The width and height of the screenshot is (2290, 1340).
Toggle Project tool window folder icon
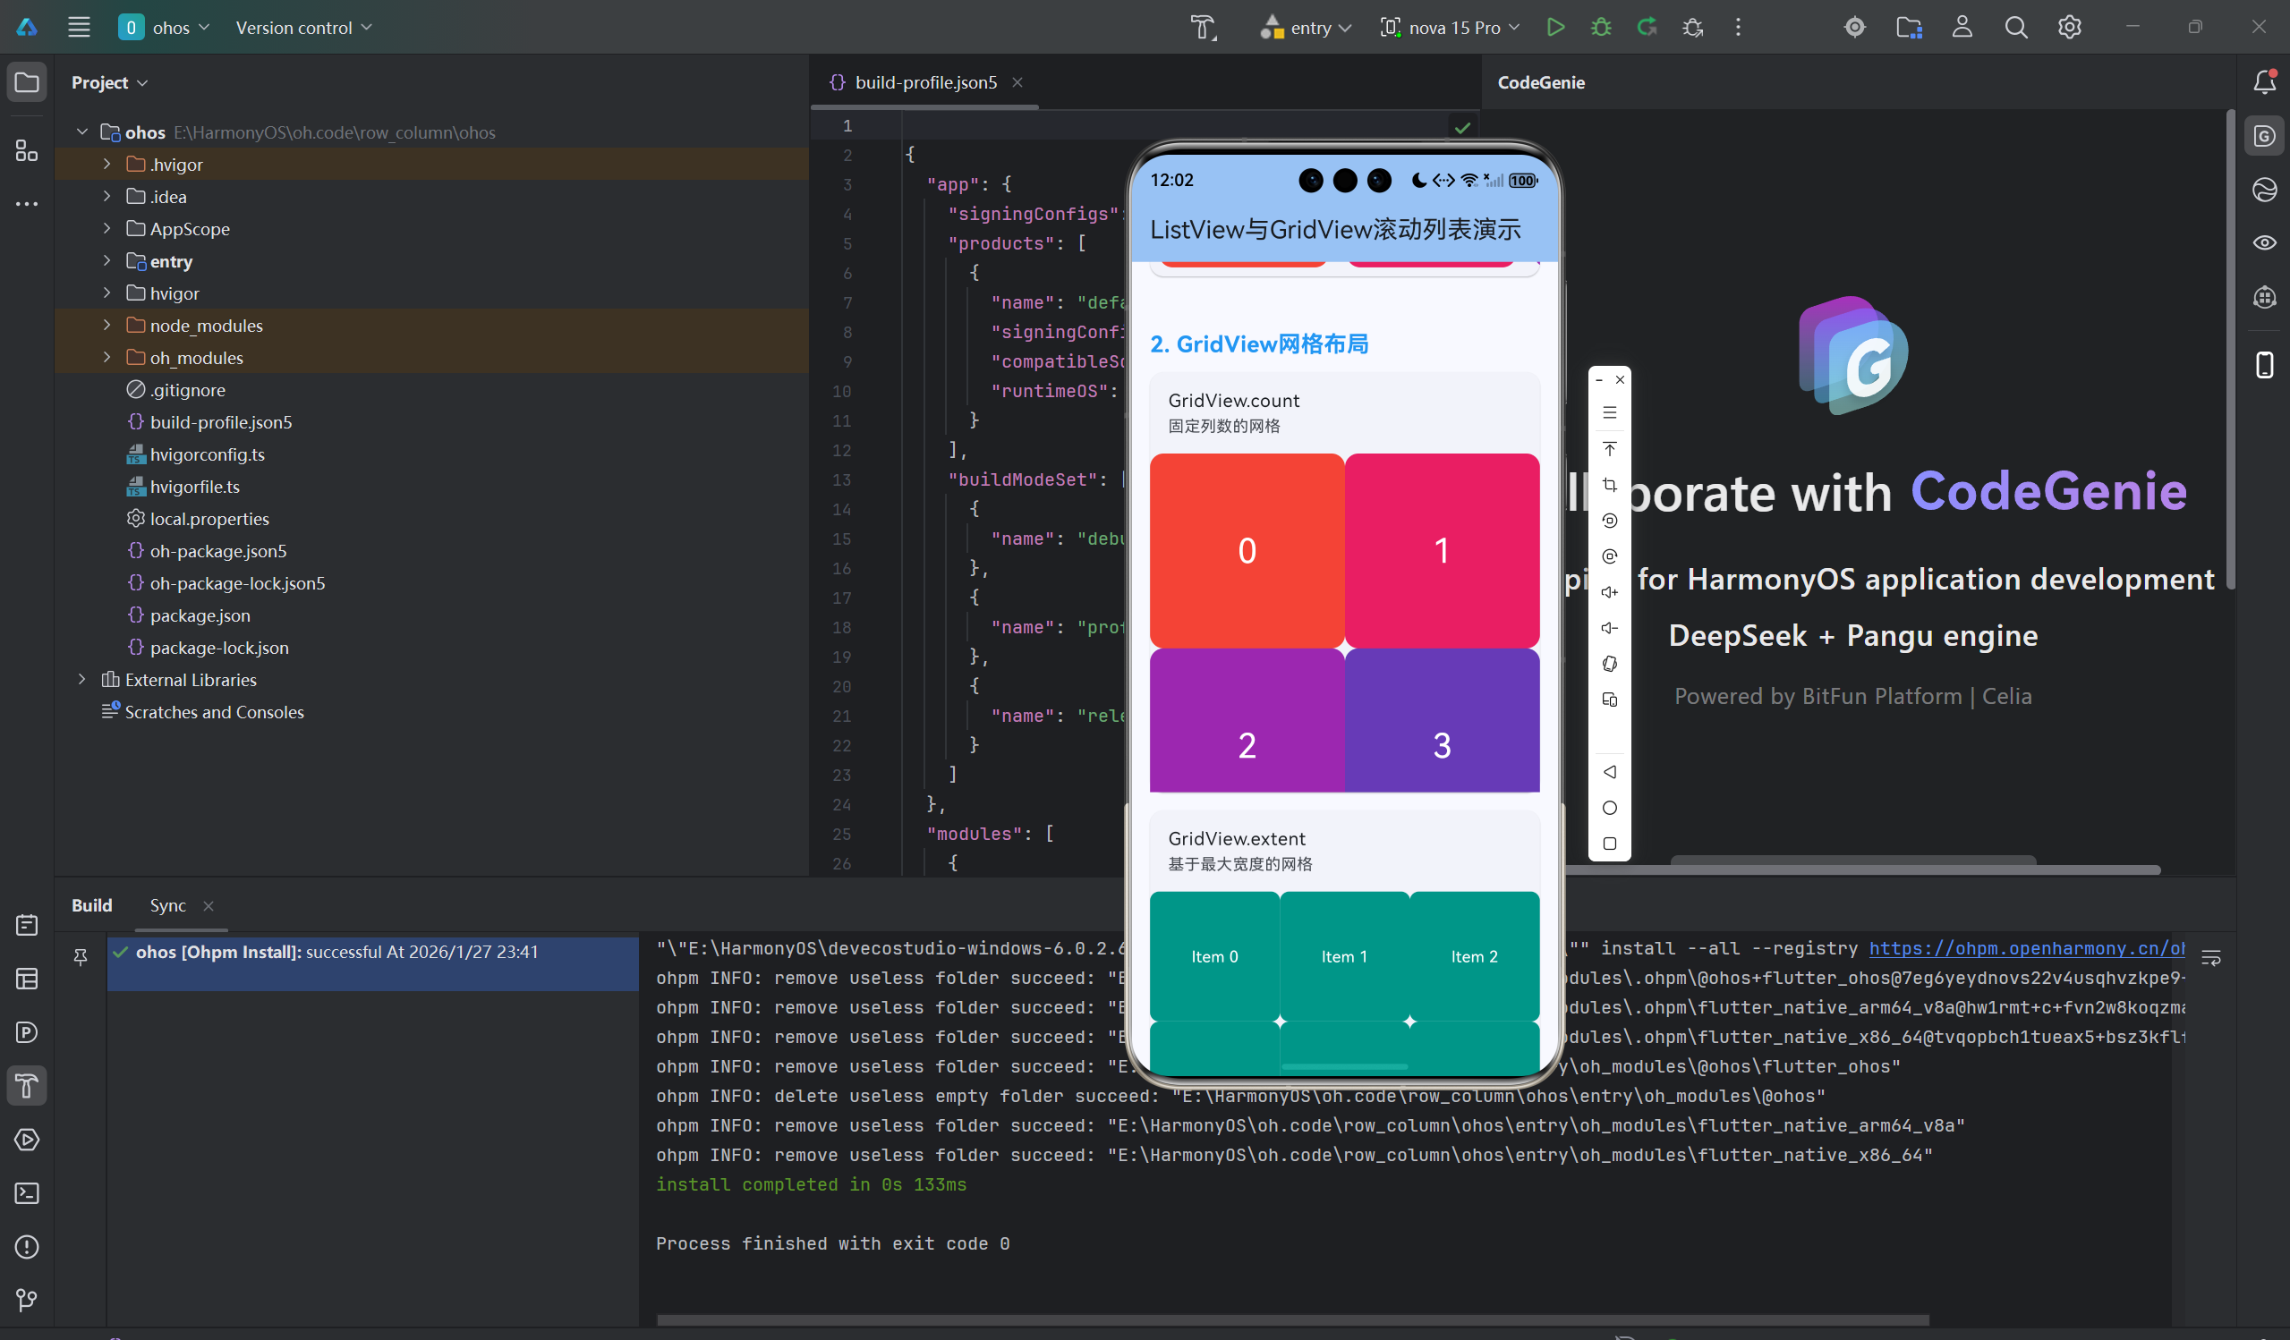[26, 82]
